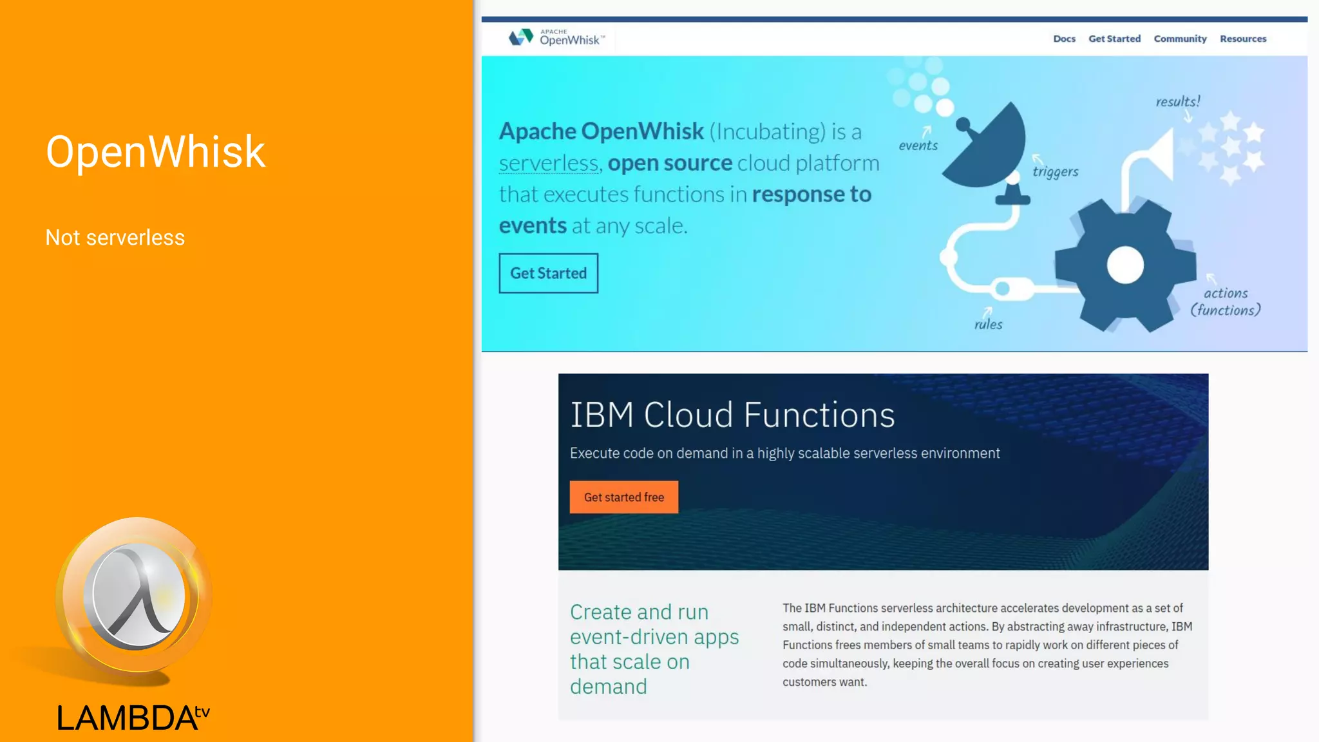Click 'Create and run event-driven apps' heading
The image size is (1319, 742).
point(654,649)
